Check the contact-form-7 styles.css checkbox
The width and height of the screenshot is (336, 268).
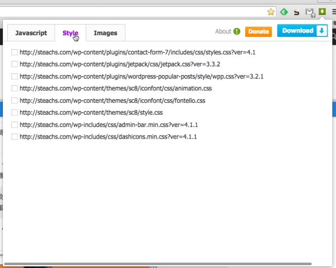click(15, 52)
